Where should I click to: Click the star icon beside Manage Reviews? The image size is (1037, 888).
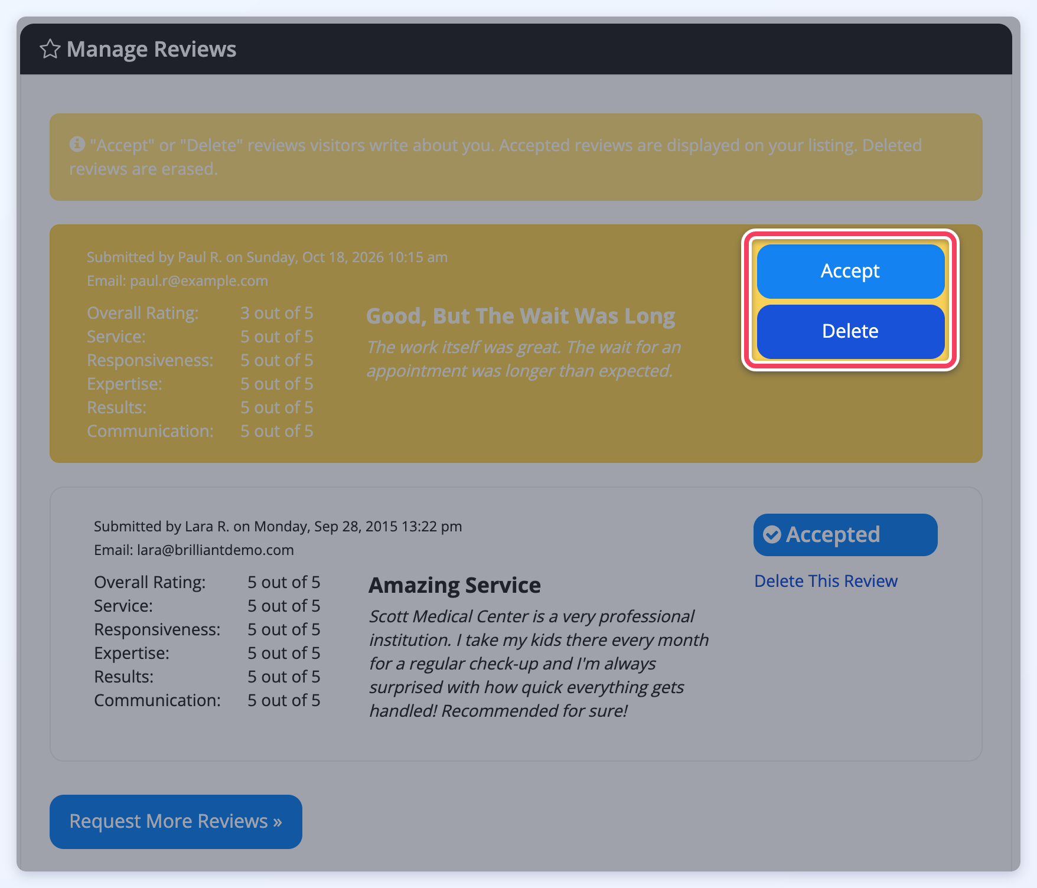point(50,49)
